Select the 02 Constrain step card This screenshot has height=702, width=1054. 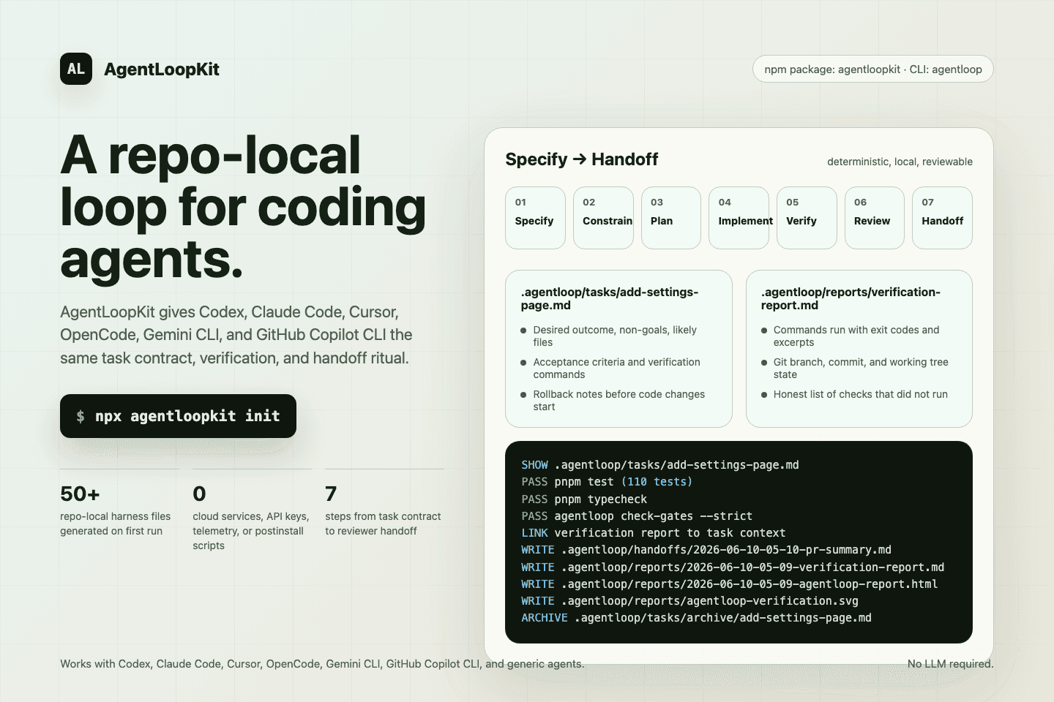(x=603, y=218)
